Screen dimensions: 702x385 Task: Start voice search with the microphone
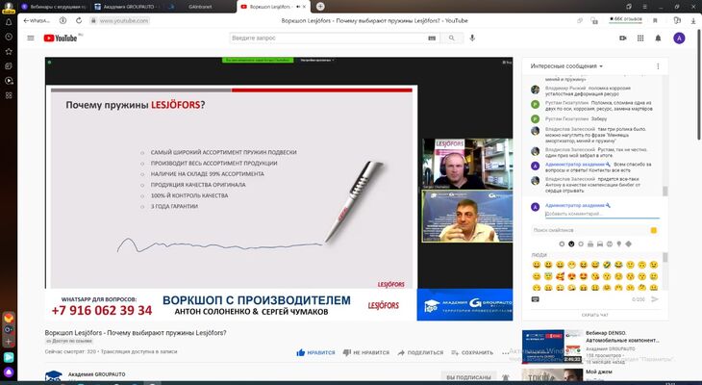[472, 38]
